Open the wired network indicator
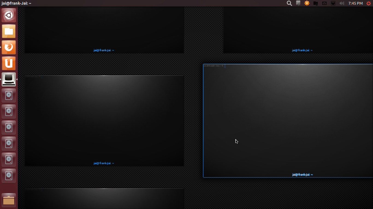Screen dimensions: 373x209 click(333, 3)
